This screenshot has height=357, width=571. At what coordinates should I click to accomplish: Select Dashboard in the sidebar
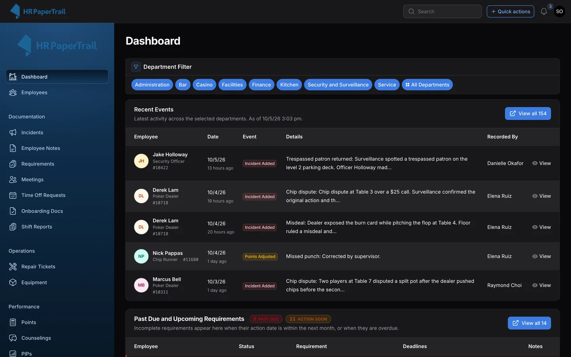click(x=57, y=77)
